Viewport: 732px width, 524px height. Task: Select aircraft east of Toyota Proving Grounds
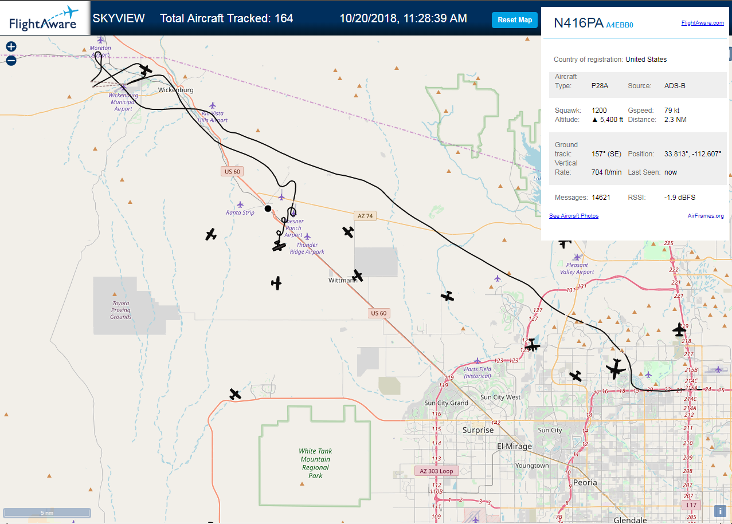coord(277,283)
